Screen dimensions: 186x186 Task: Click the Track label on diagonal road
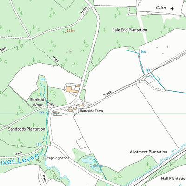pyautogui.click(x=107, y=94)
